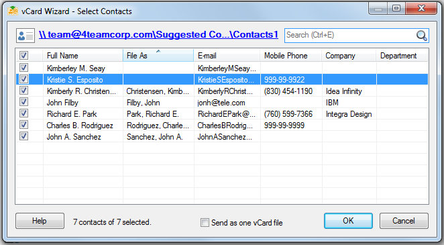Uncheck the Kimberley M. Seay checkbox
Viewport: 444px width, 245px height.
tap(23, 67)
